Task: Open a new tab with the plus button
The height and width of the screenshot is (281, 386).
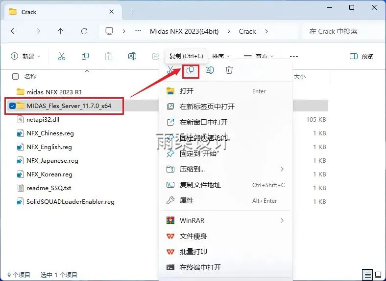Action: click(x=133, y=12)
